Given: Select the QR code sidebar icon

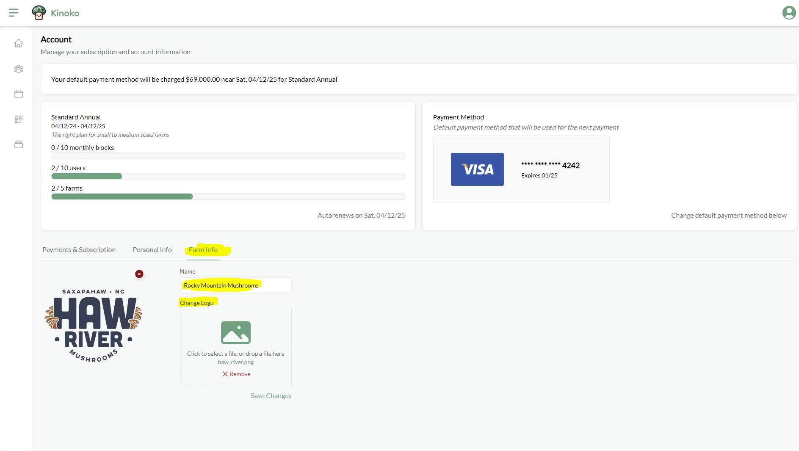Looking at the screenshot, I should (19, 119).
